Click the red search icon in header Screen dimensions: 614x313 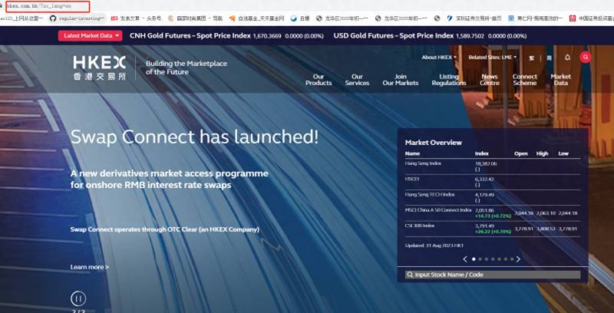coord(585,58)
